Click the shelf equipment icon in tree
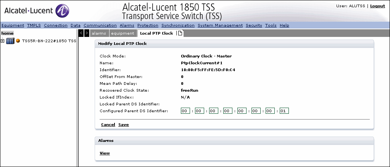Image resolution: width=390 pixels, height=167 pixels. point(10,41)
